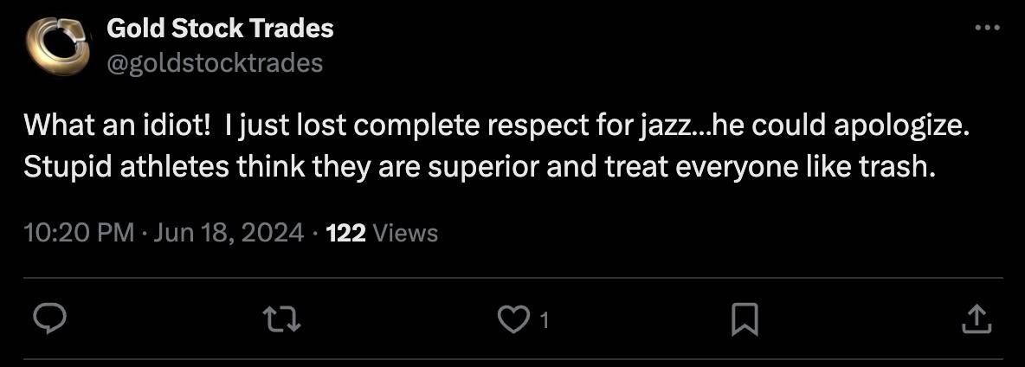Open the three-dot more options menu
Viewport: 1025px width, 367px height.
(x=987, y=29)
